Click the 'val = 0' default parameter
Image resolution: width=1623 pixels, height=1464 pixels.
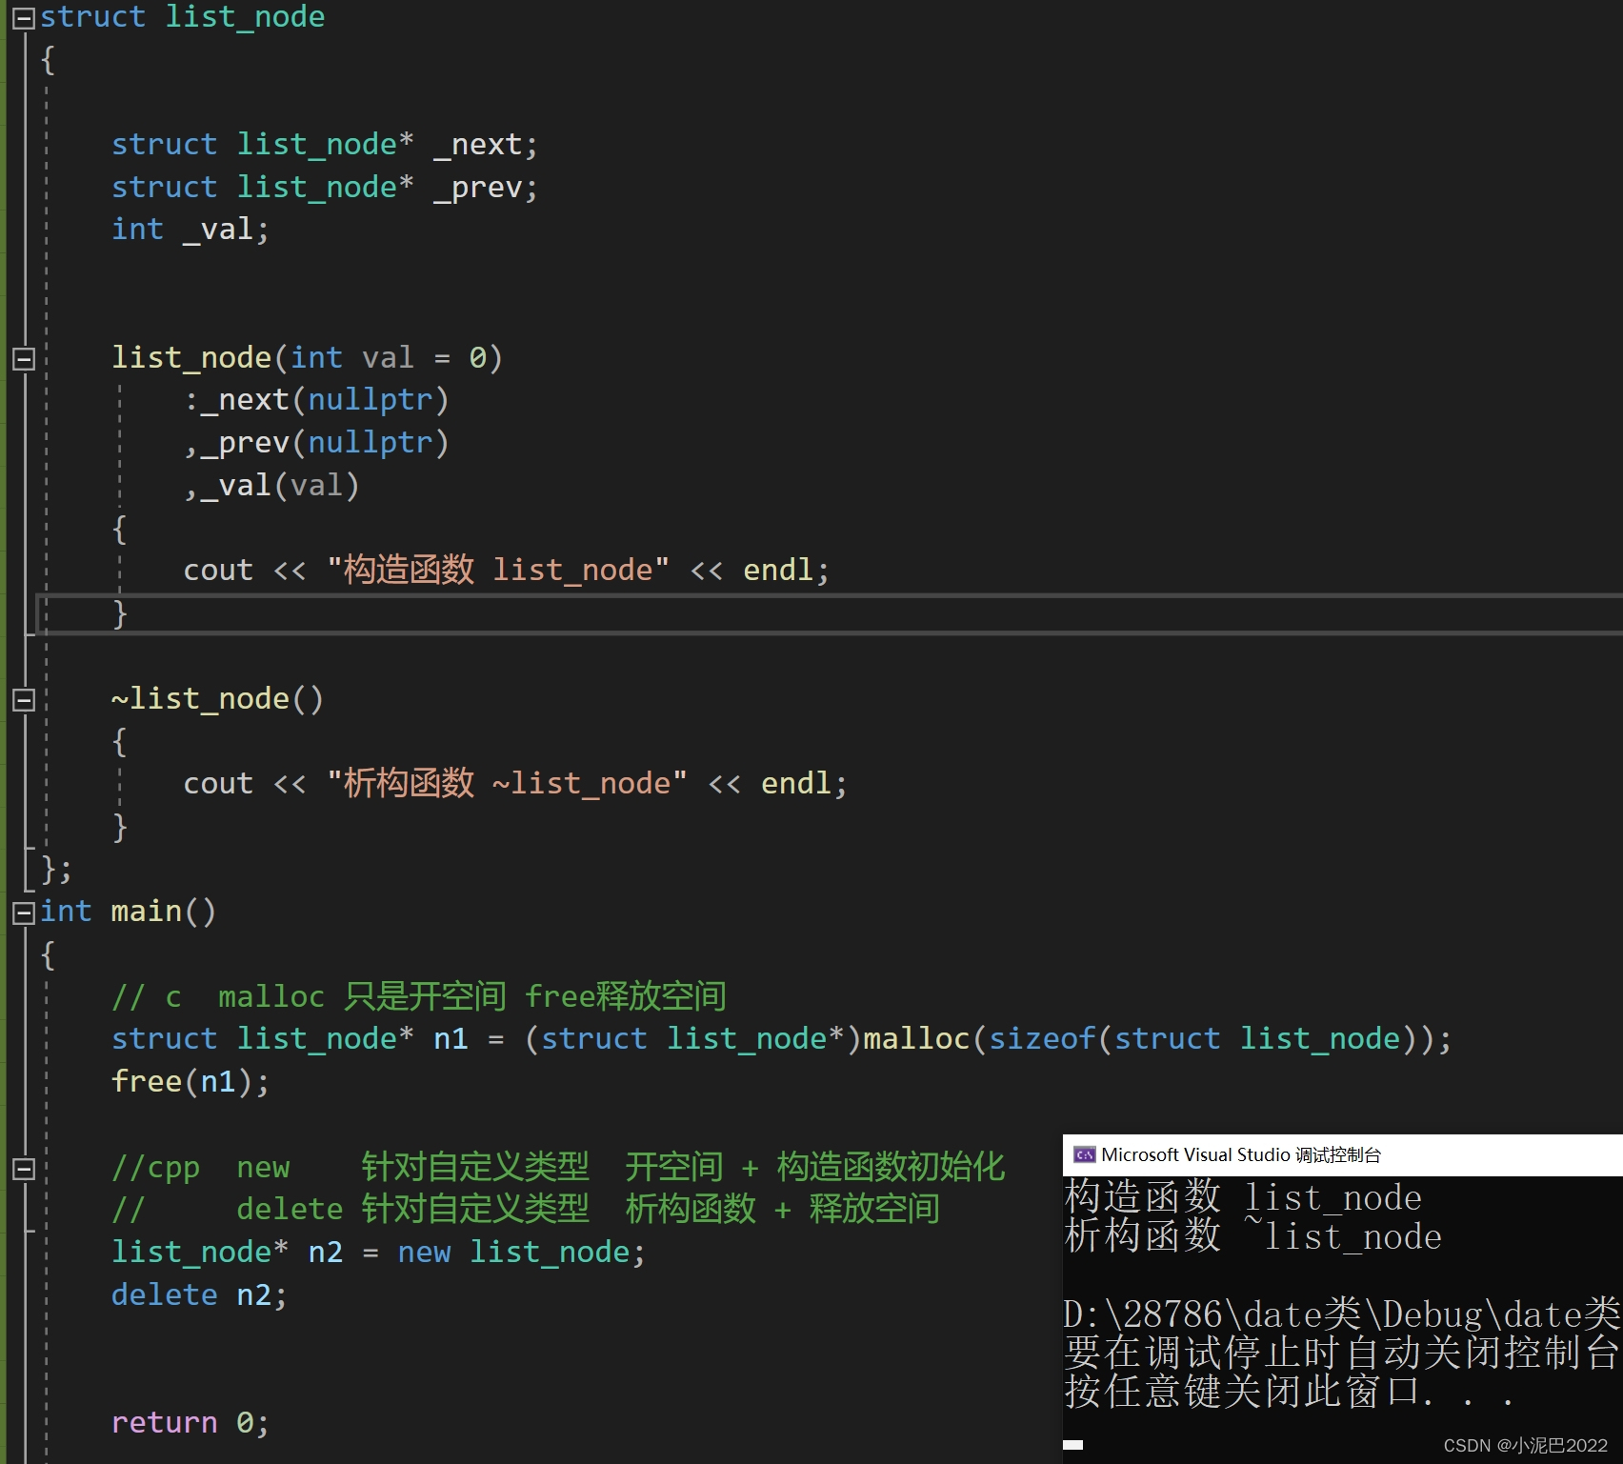pos(424,358)
